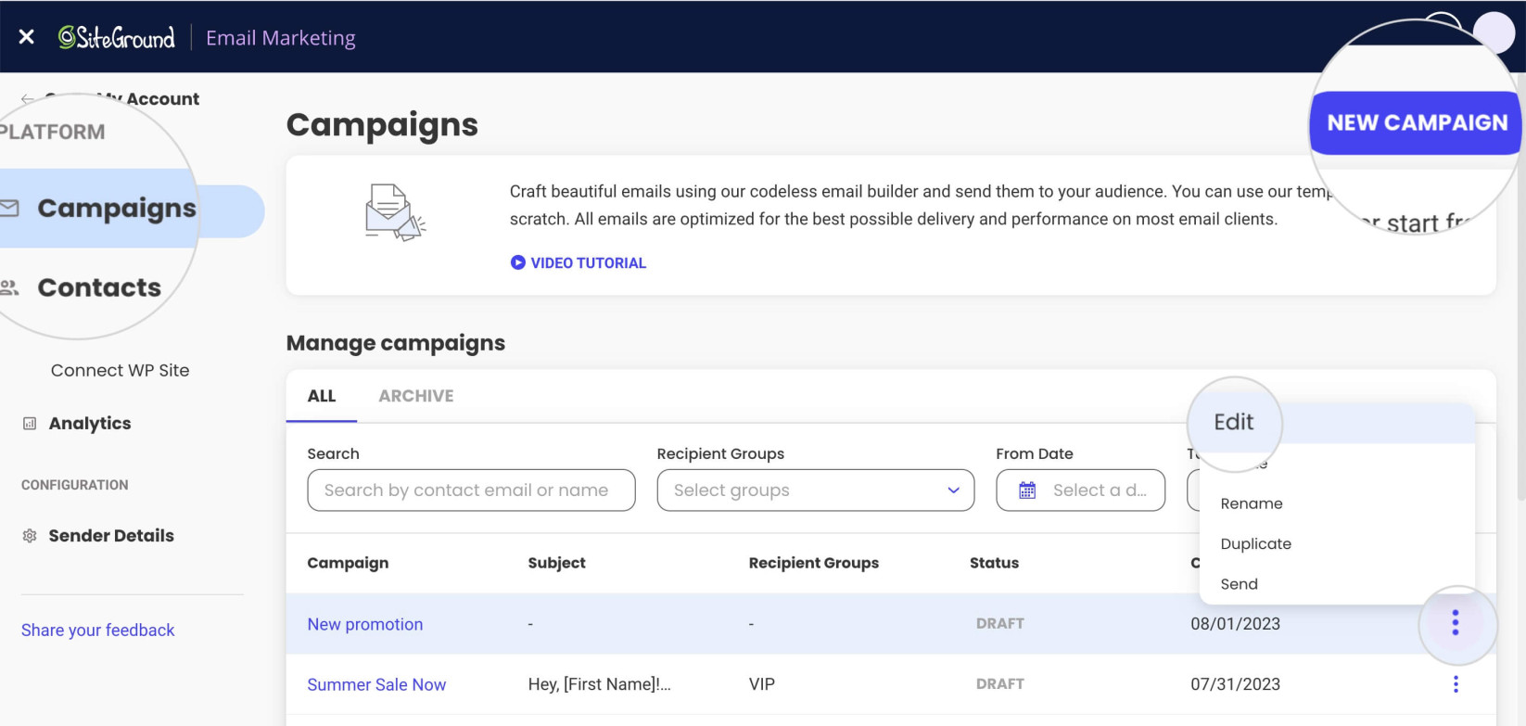The image size is (1526, 726).
Task: Start a New Campaign
Action: [x=1417, y=122]
